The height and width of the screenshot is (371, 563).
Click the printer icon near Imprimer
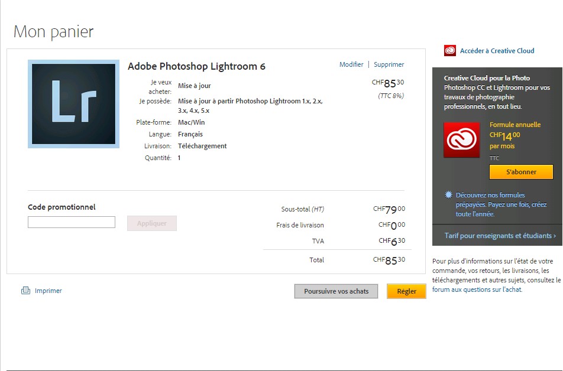coord(25,291)
